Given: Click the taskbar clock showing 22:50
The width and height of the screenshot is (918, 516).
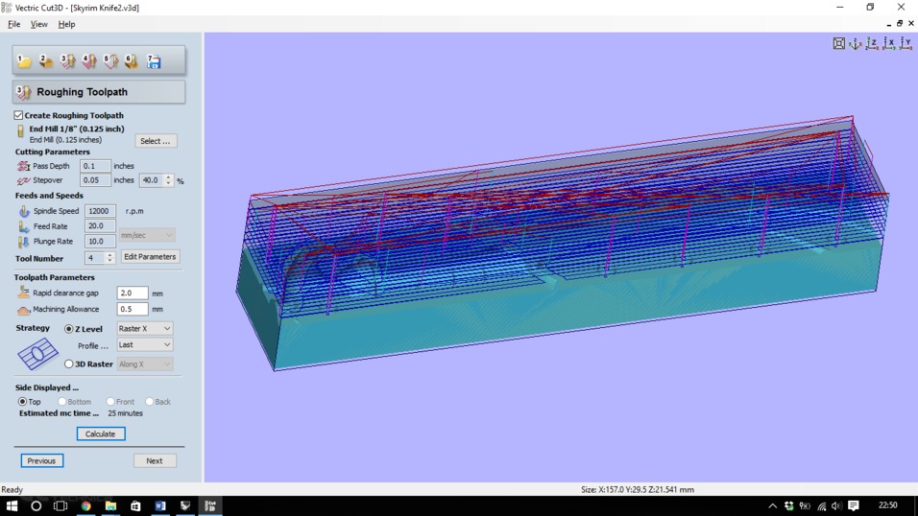Looking at the screenshot, I should [887, 505].
